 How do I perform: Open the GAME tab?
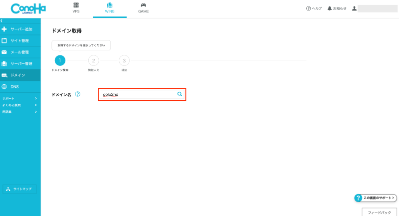point(143,8)
